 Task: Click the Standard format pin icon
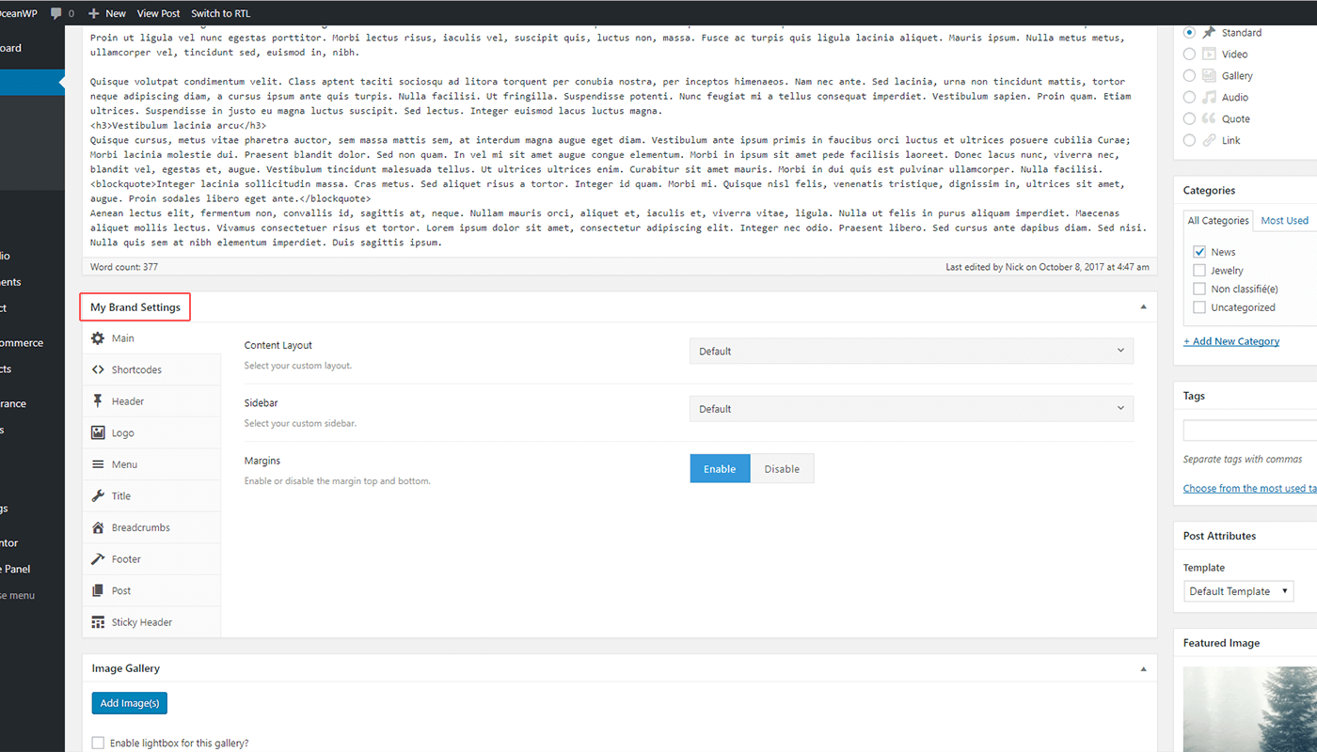pyautogui.click(x=1209, y=33)
